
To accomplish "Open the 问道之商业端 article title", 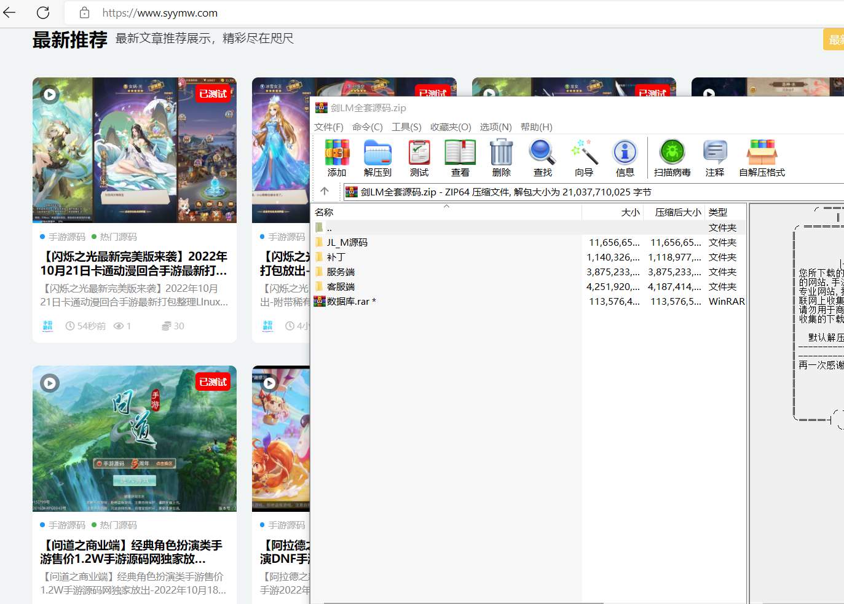I will coord(132,552).
